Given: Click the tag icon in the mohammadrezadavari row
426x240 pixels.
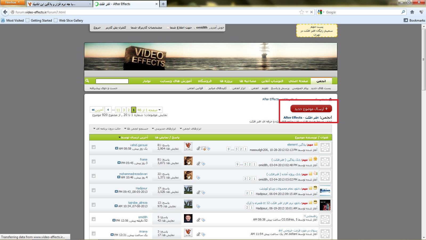Looking at the screenshot, I should coord(198,177).
